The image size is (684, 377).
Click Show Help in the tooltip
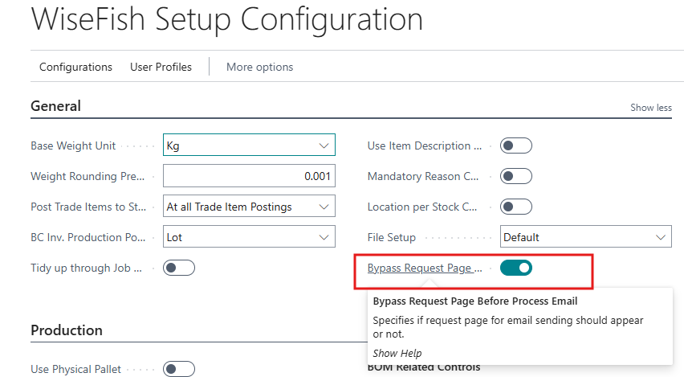coord(397,353)
